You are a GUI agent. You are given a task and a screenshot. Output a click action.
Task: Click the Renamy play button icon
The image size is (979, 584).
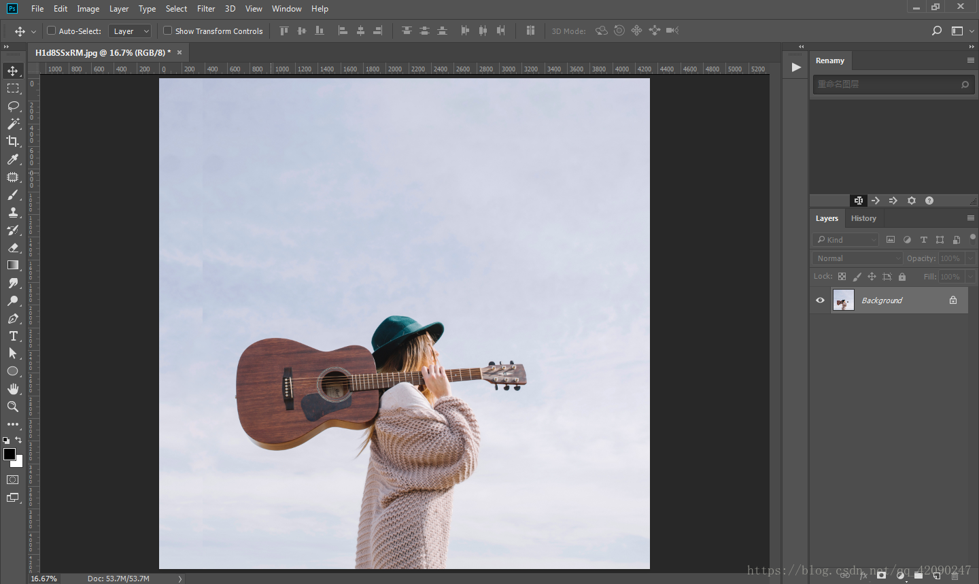796,67
